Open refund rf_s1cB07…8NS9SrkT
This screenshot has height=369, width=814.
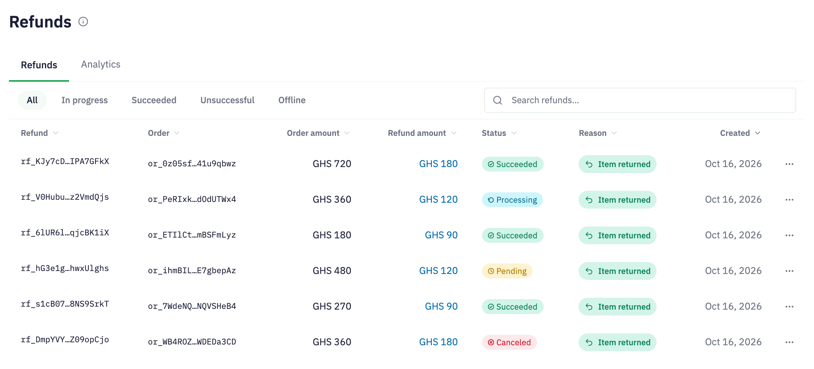pos(65,304)
